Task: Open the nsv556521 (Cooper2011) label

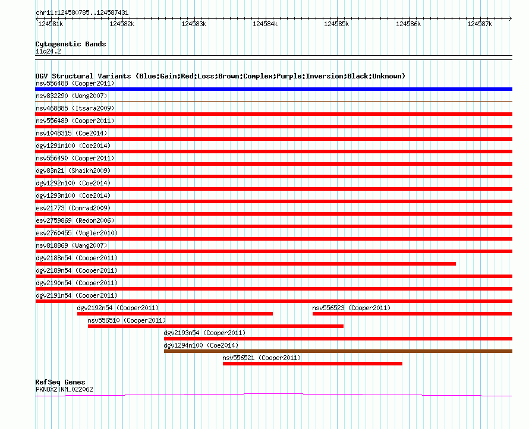Action: click(262, 358)
